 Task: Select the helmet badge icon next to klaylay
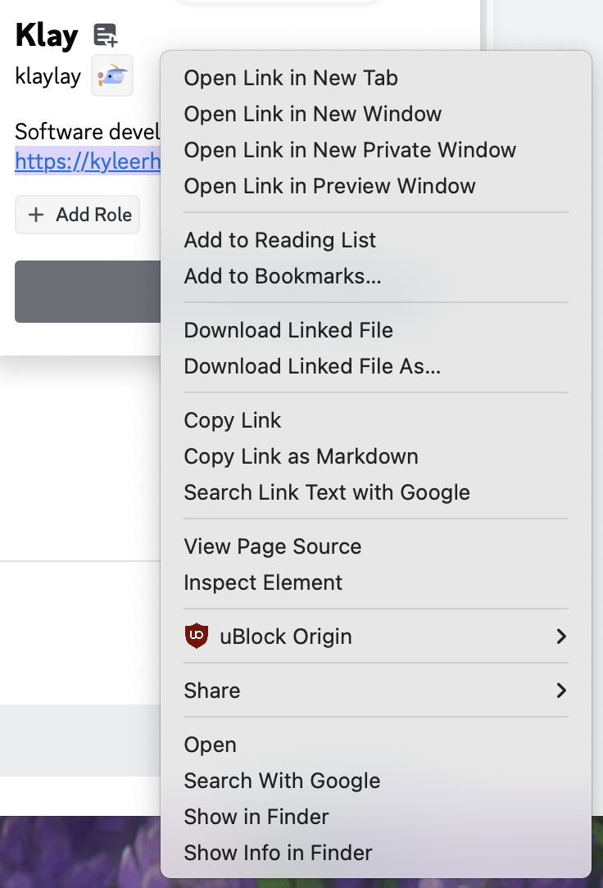coord(112,75)
